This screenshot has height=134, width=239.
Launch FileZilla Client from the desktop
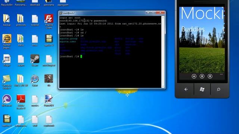tap(49, 21)
